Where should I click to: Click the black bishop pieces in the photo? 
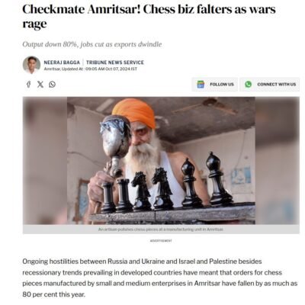point(206,180)
